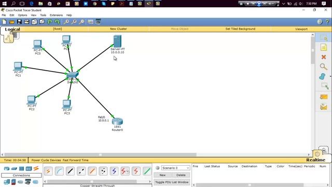Select the Switches device category
The image size is (332, 187).
click(14, 169)
